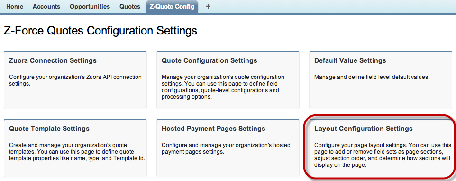Select the Z-Quote Config tab
This screenshot has height=181, width=456.
[x=172, y=7]
